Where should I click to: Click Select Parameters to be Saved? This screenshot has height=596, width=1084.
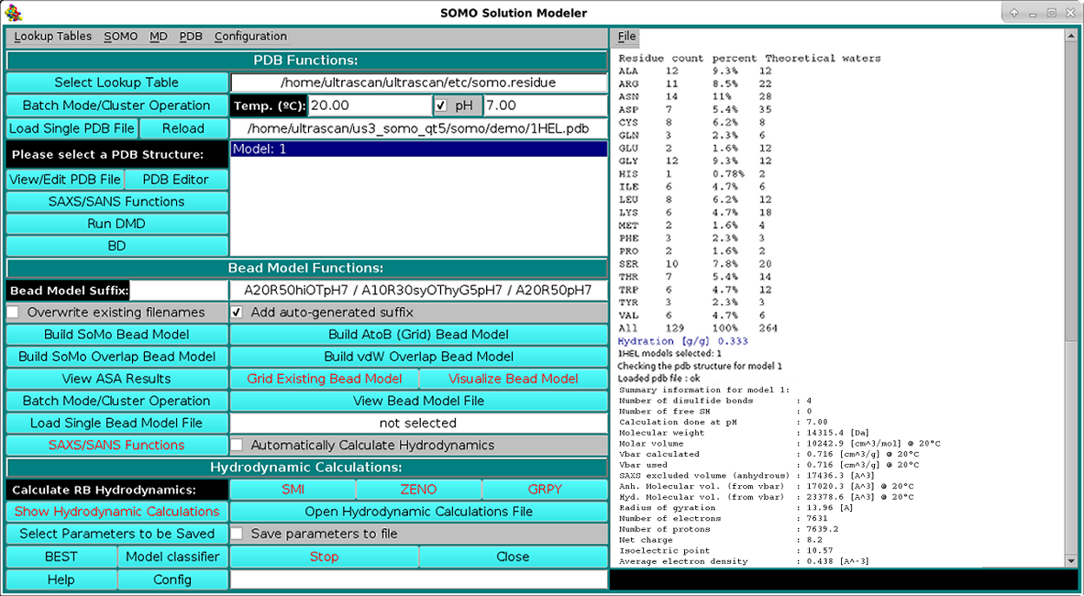[116, 534]
